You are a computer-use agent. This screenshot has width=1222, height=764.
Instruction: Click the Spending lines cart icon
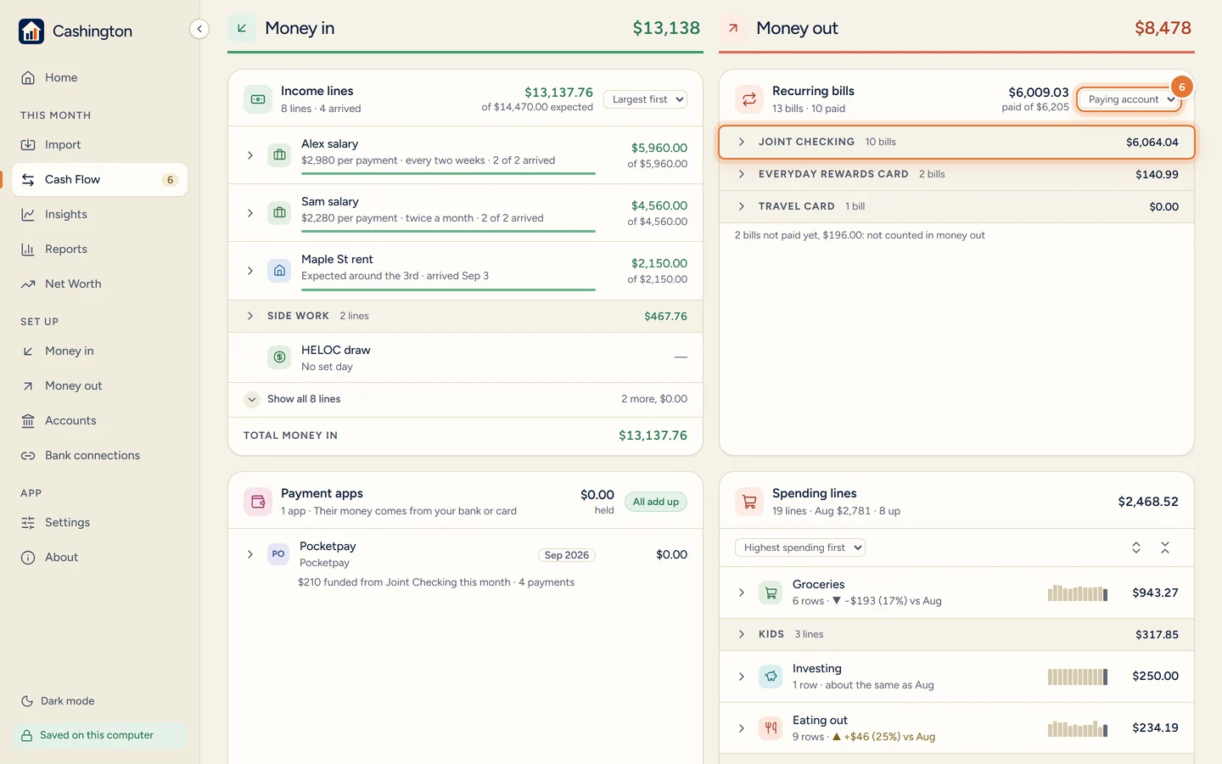coord(748,502)
